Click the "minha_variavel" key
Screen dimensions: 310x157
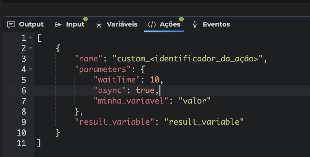pos(132,101)
